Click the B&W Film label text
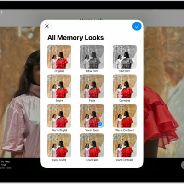Image resolution: width=184 pixels, height=184 pixels. tap(92, 71)
